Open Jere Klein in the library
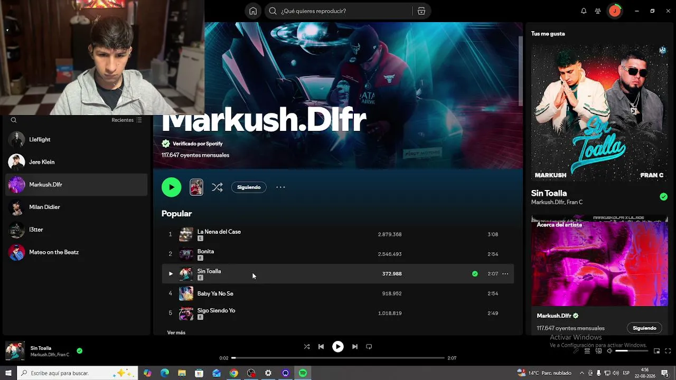The width and height of the screenshot is (676, 380). coord(76,162)
